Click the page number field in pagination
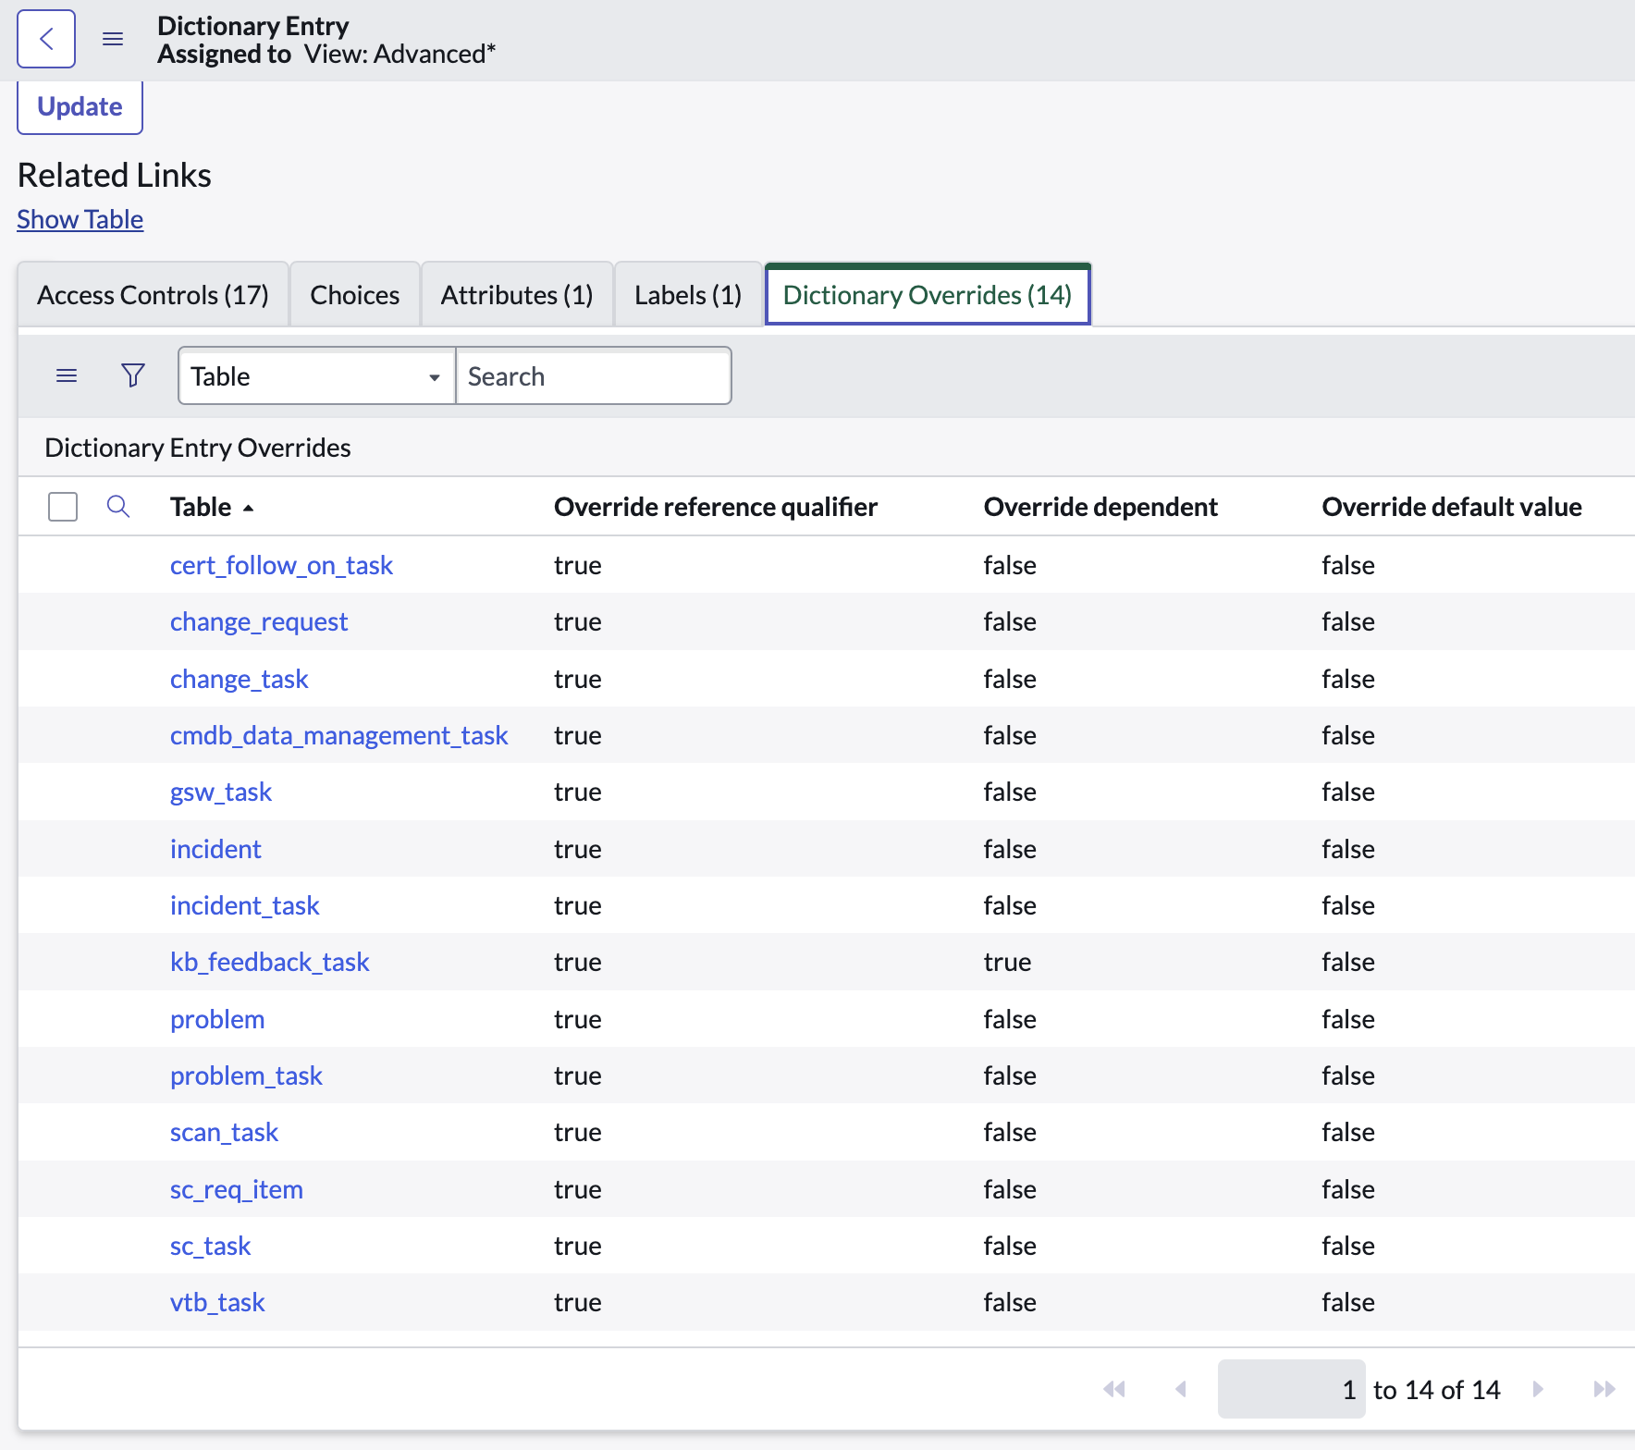The image size is (1635, 1450). [x=1292, y=1389]
